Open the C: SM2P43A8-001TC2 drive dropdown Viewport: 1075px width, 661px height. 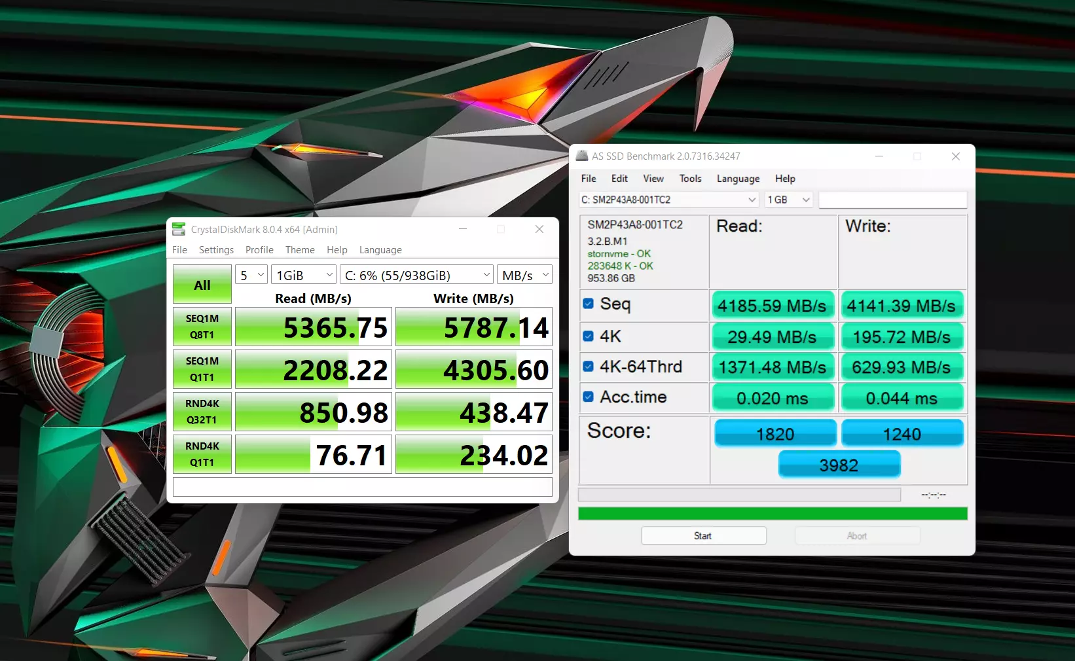[668, 200]
